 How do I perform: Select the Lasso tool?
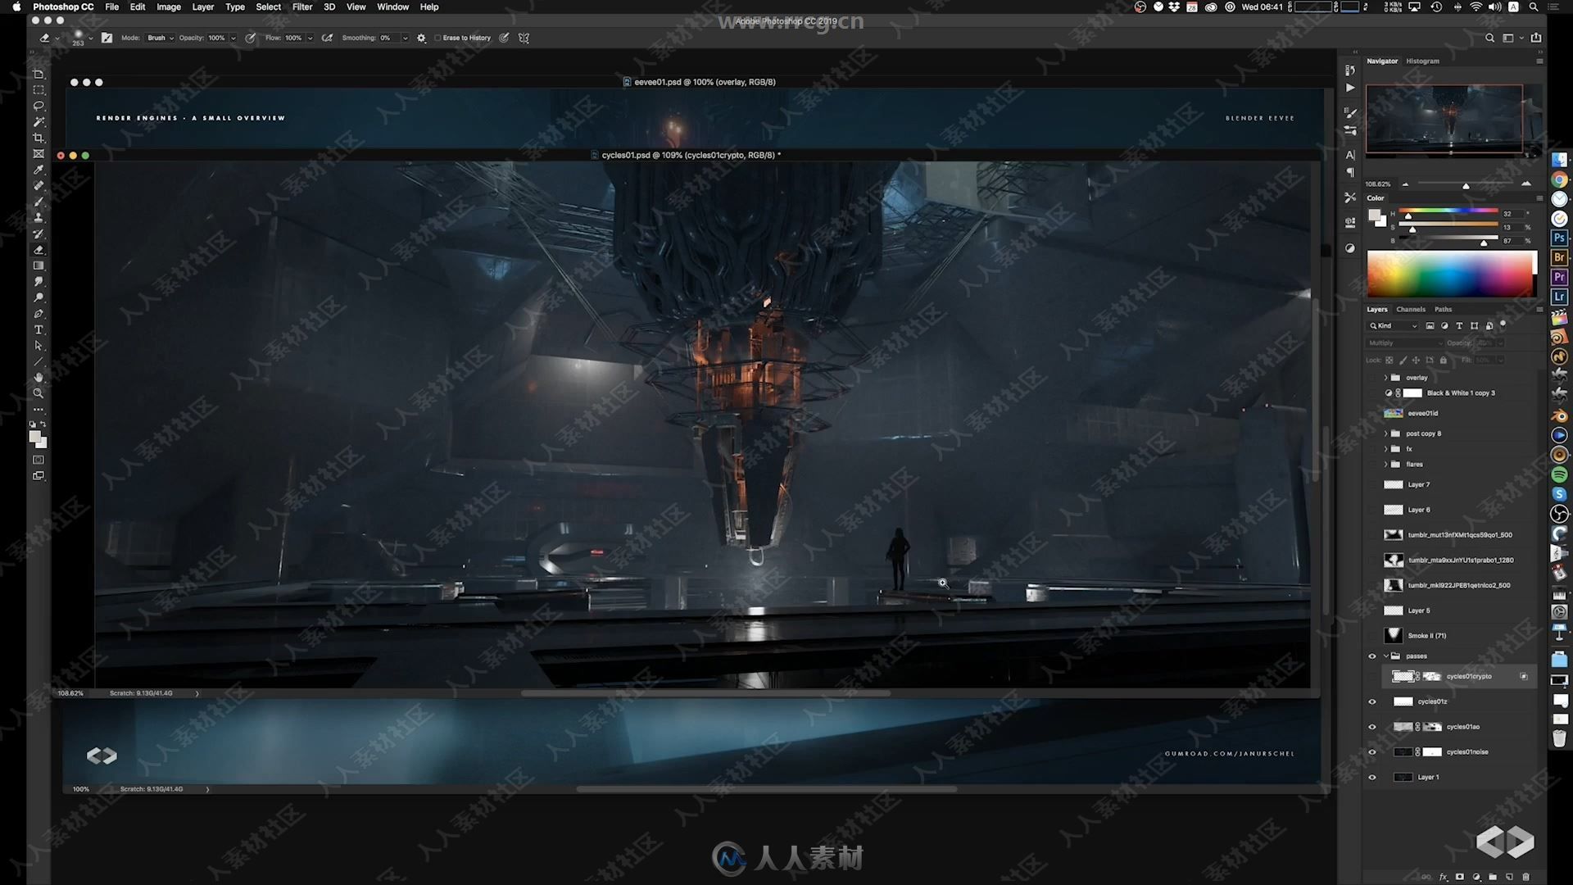(39, 106)
